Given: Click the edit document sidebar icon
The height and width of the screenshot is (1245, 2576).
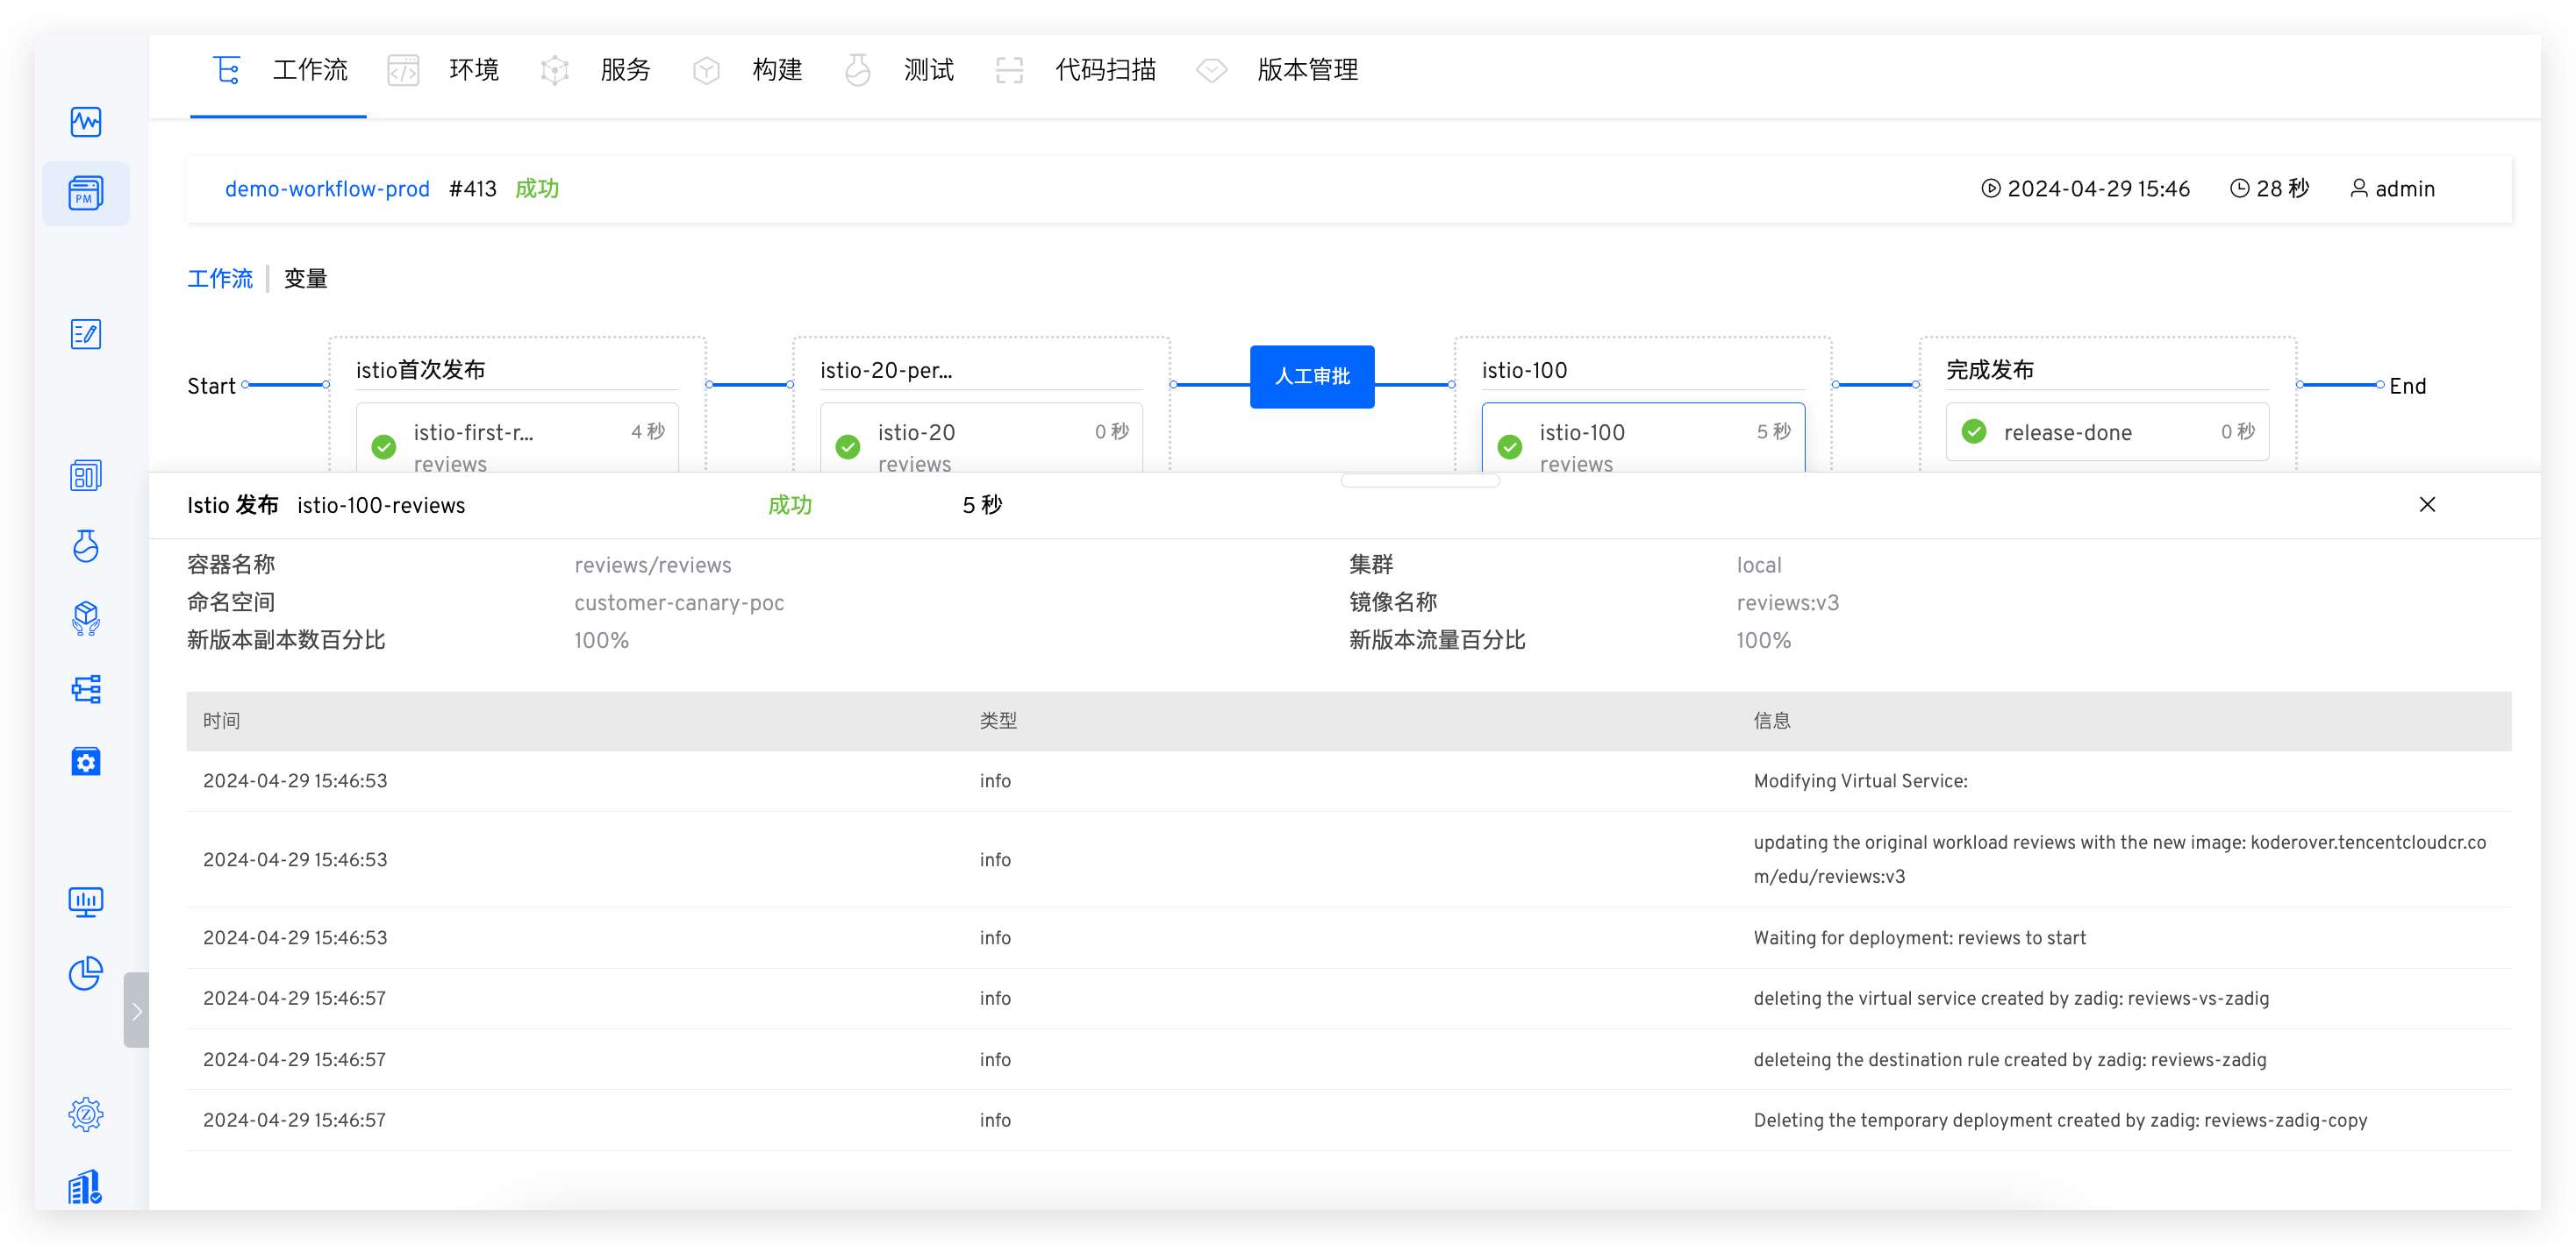Looking at the screenshot, I should click(86, 334).
